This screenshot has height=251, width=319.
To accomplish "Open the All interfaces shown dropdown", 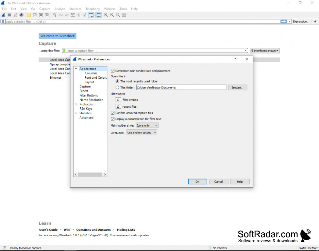I will (x=265, y=51).
